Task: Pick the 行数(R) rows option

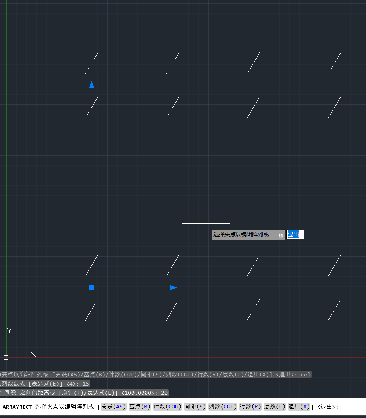Action: 250,407
